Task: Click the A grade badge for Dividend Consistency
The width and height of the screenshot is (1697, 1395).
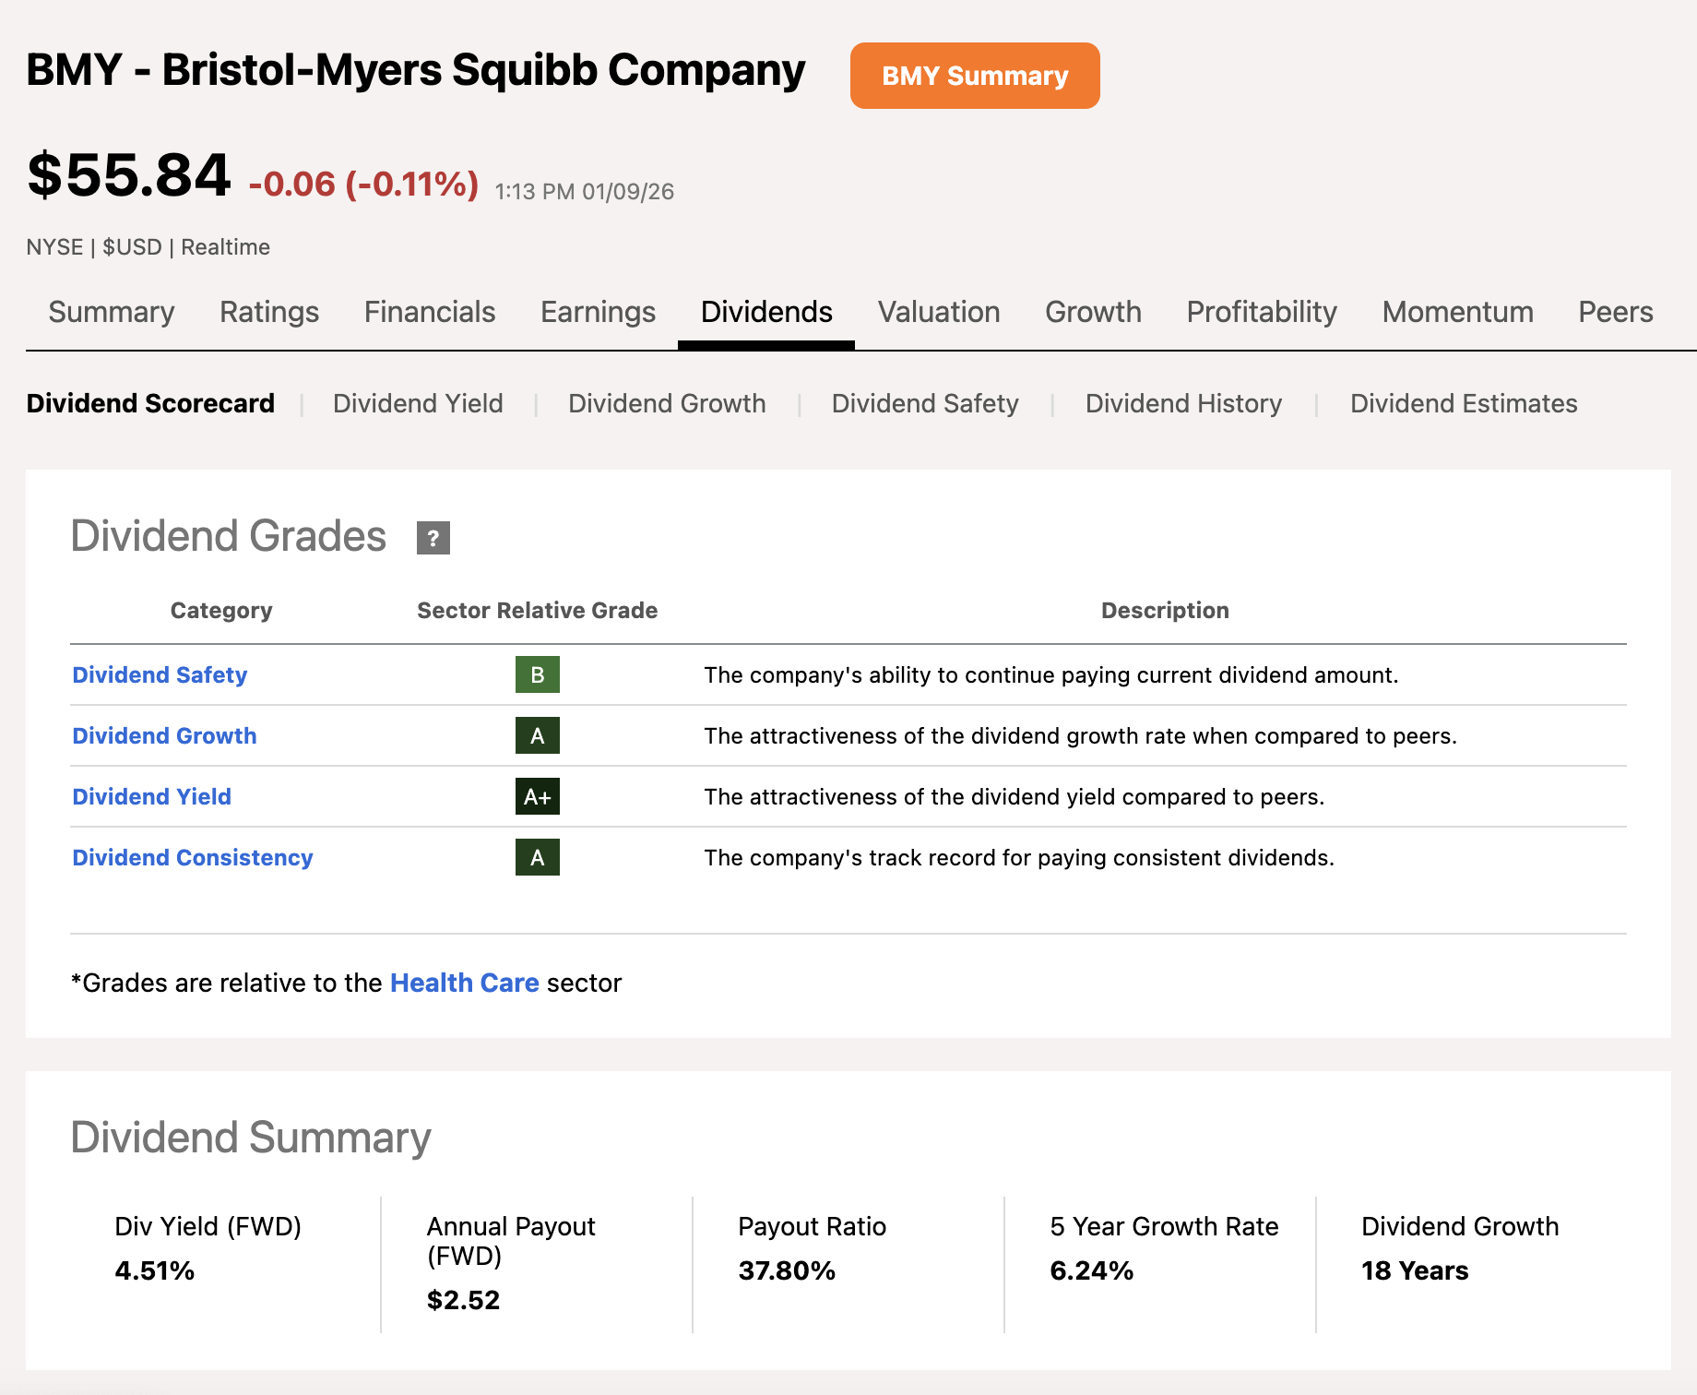Action: click(537, 857)
